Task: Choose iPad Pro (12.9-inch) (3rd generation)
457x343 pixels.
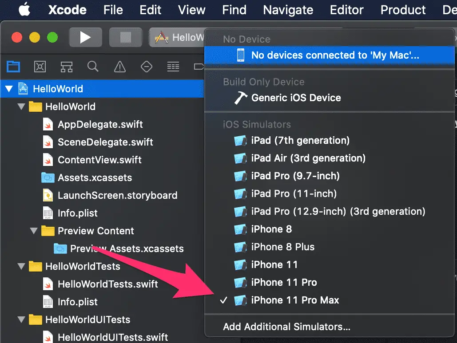Action: [x=330, y=212]
